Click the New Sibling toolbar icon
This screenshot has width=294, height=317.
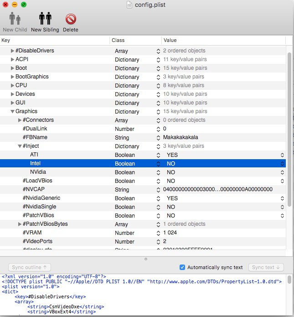pyautogui.click(x=45, y=19)
